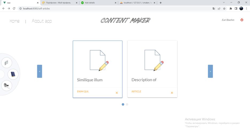Screen dimensions: 250x134
Task: Close the Портфолио browser tab
Action: tap(77, 3)
